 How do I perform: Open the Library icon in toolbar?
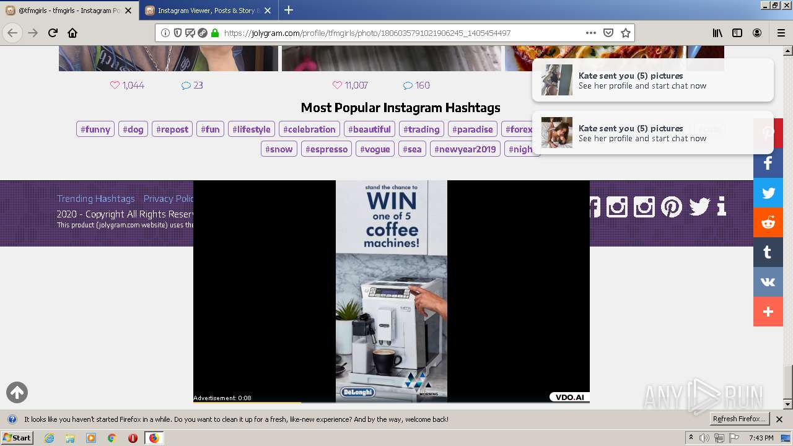[717, 33]
